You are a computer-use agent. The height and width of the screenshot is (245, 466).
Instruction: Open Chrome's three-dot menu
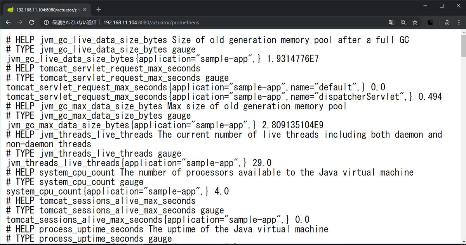pos(459,22)
